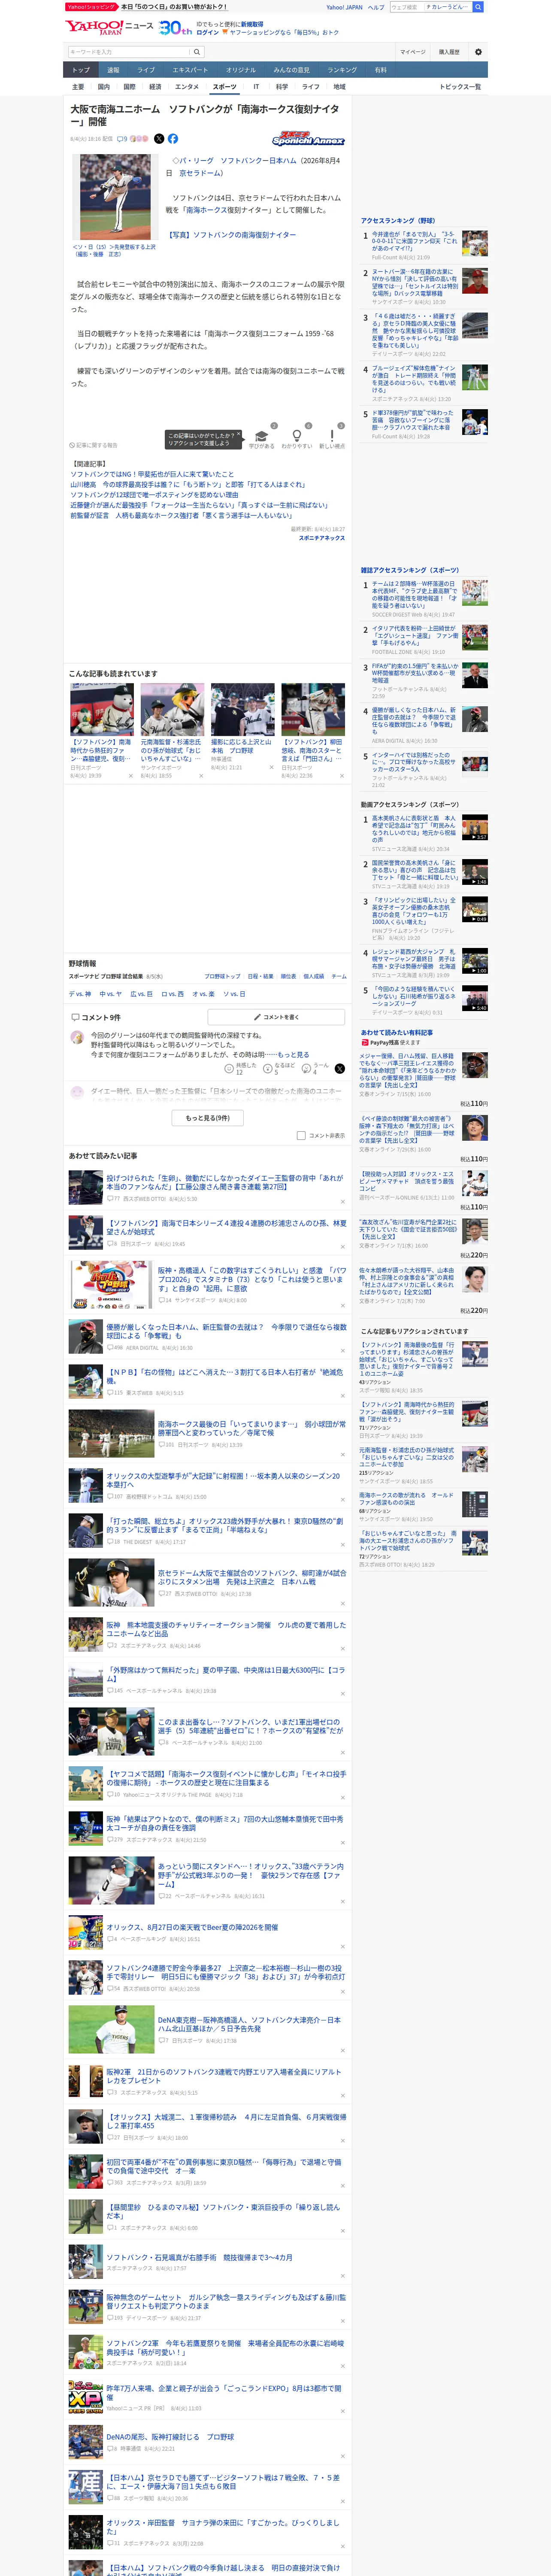The width and height of the screenshot is (551, 2576).
Task: Click the 購入履歴 link
Action: point(449,52)
